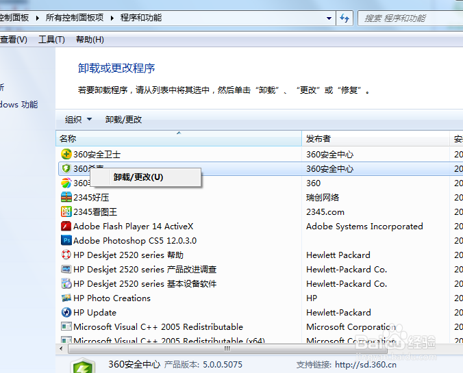Open the 帮助(H) menu
This screenshot has height=373, width=463.
click(x=90, y=40)
